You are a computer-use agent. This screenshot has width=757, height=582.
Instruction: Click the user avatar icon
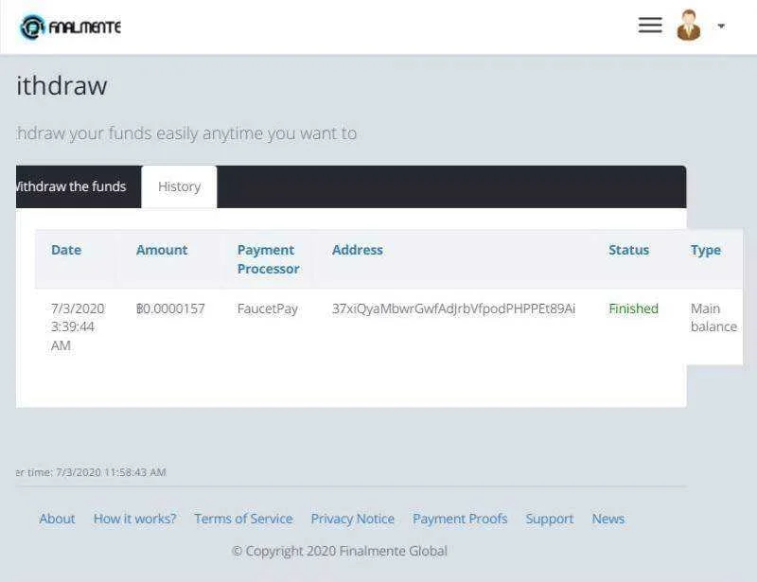[689, 26]
